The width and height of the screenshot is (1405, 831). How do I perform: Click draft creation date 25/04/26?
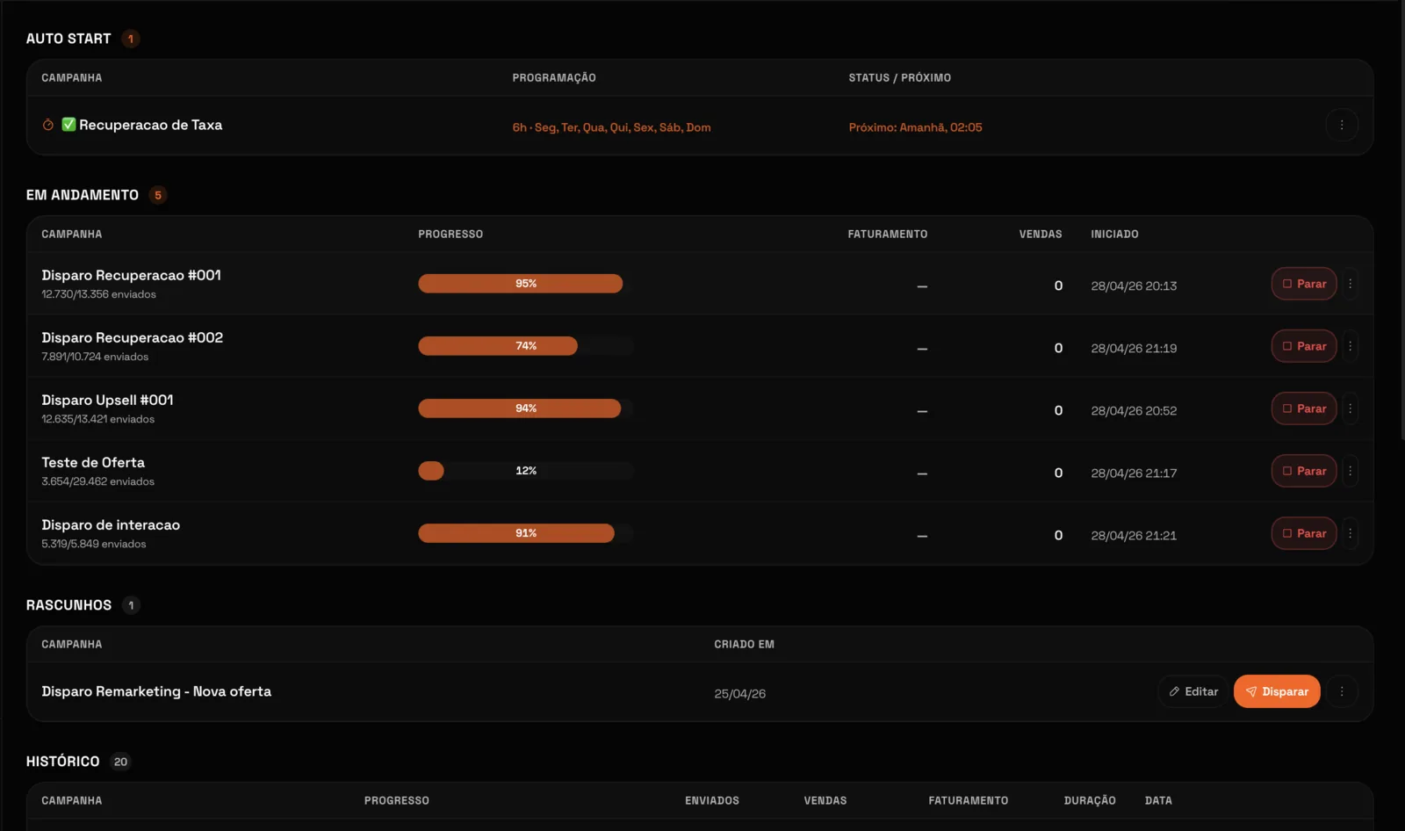pos(739,693)
